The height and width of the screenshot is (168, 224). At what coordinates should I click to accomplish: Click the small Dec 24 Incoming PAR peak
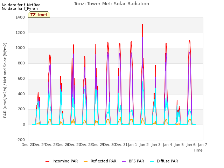[38, 92]
